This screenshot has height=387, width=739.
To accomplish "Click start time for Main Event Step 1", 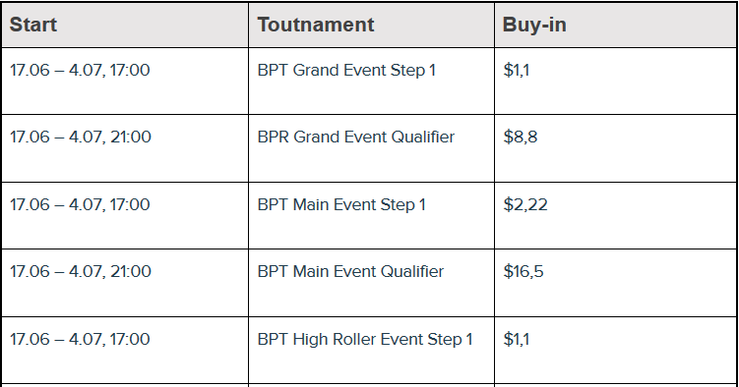I will 125,215.
